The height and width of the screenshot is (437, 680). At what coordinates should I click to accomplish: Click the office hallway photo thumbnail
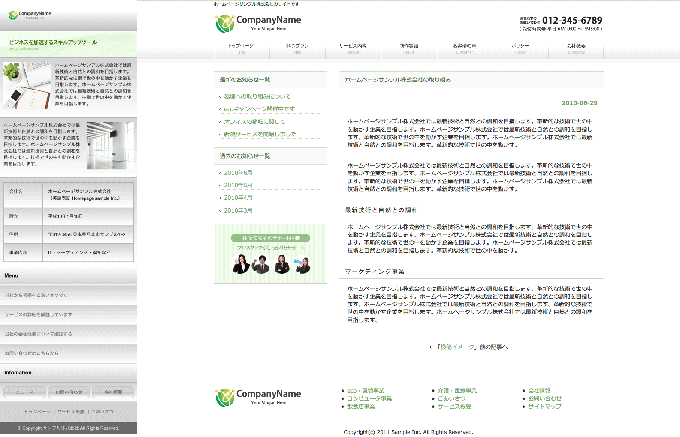tap(110, 146)
